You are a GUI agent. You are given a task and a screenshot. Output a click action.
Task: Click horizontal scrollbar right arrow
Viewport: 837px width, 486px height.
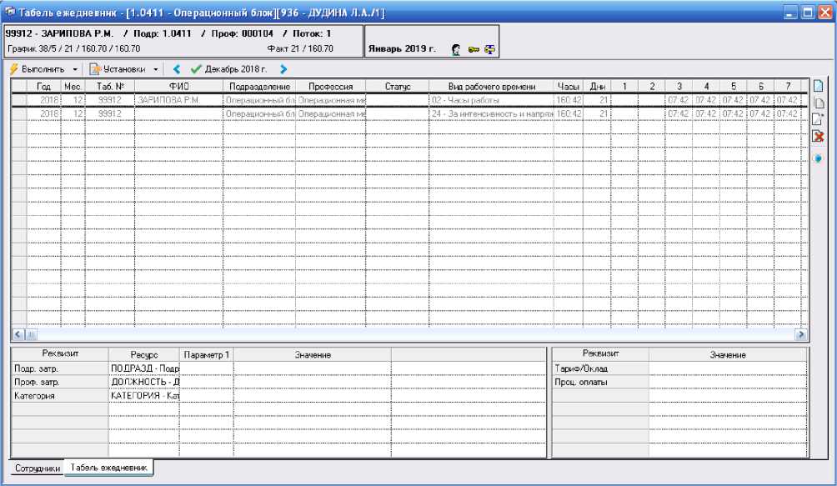point(800,334)
